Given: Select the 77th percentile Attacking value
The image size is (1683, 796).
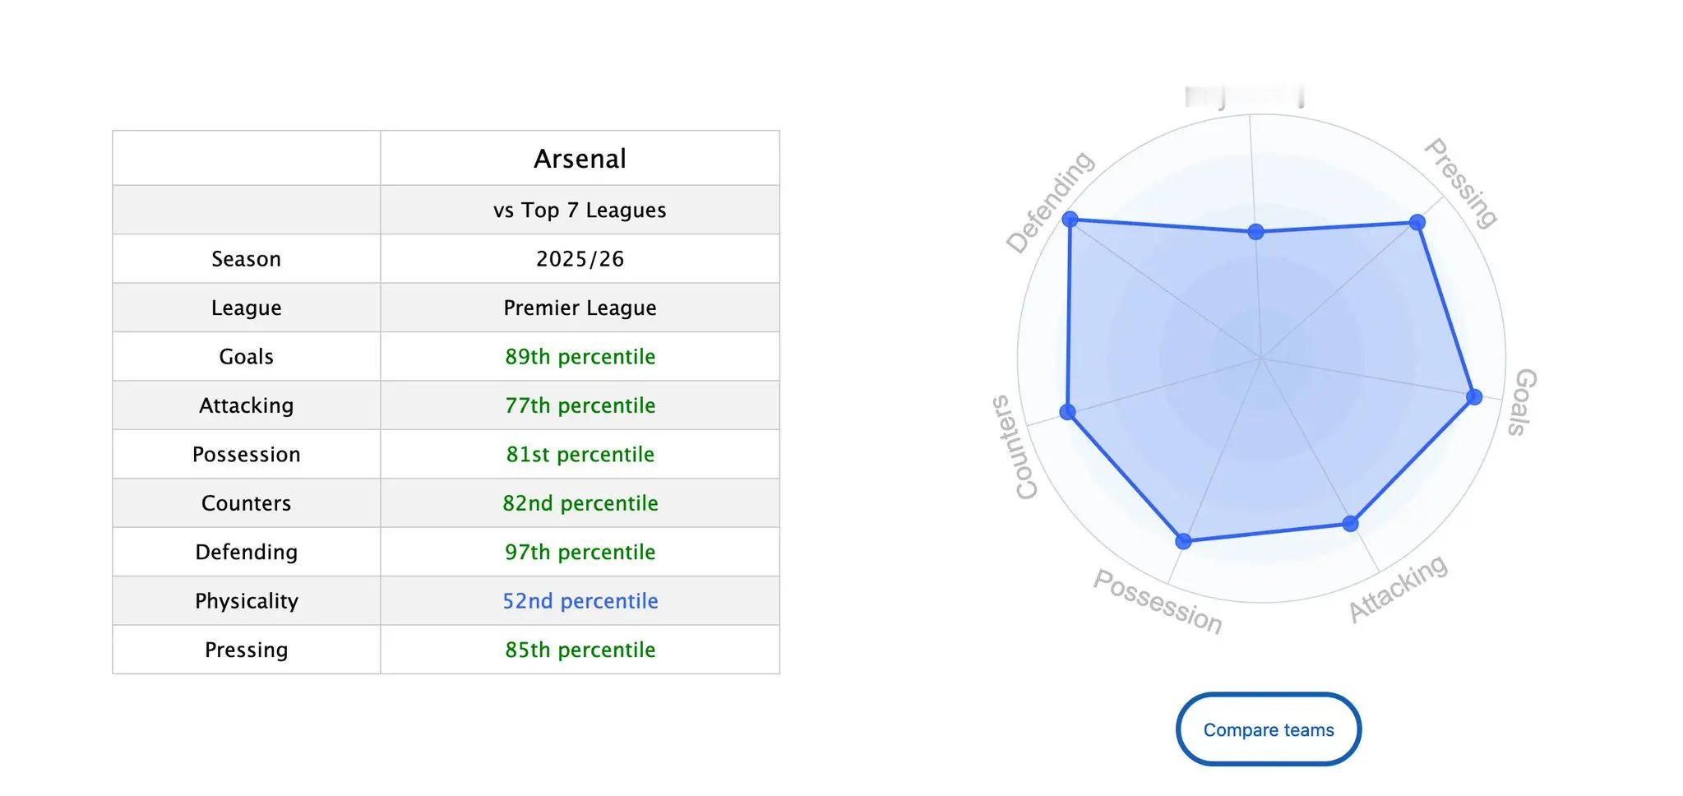Looking at the screenshot, I should pos(580,405).
